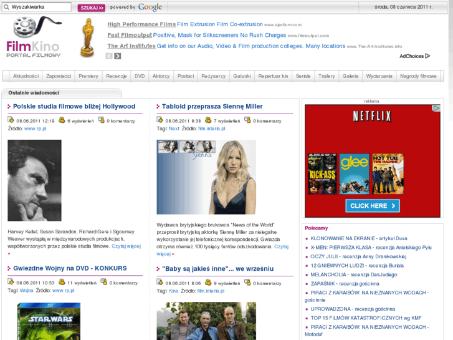Open KLONOWANIE NA EKRANIE recommended article

coord(359,238)
